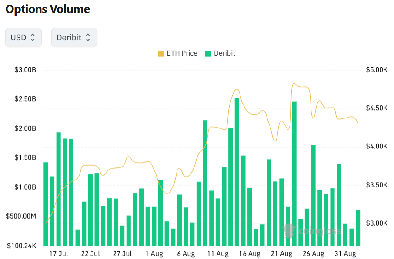Click the $500.00M left axis label

click(21, 216)
